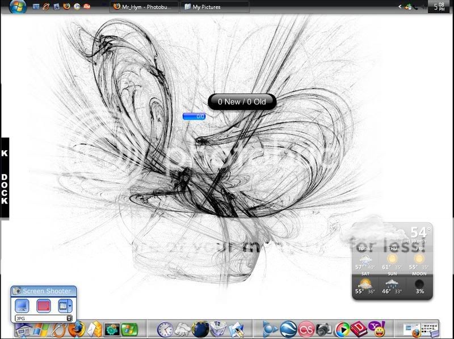Switch to My Pictures taskbar window

[215, 7]
